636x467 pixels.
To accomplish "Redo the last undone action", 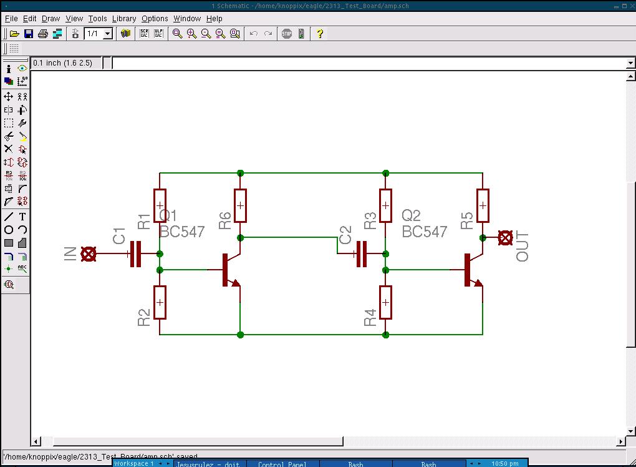I will [x=268, y=34].
